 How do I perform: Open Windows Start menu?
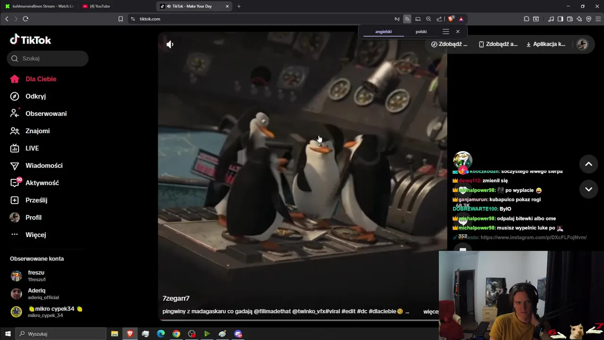(x=8, y=334)
